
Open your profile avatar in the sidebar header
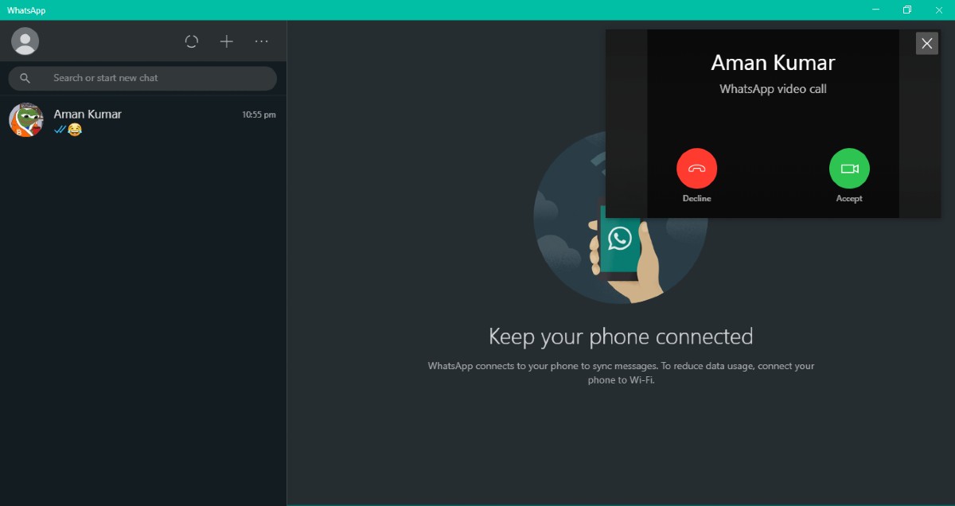coord(25,41)
